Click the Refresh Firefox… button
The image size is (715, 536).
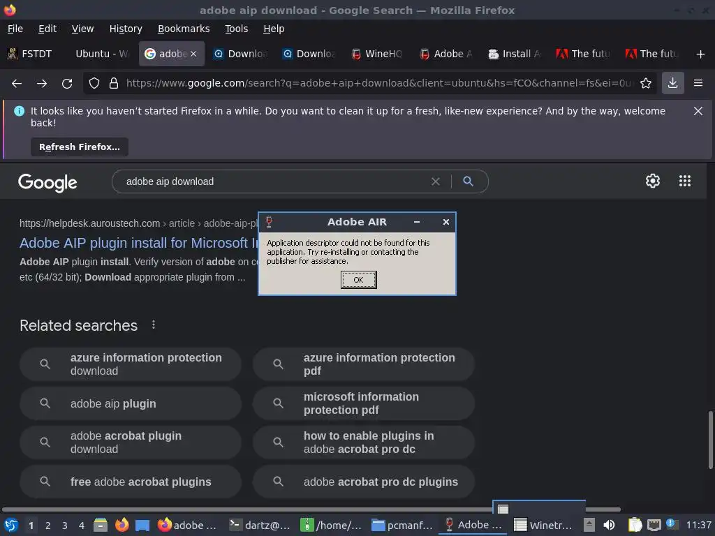[x=80, y=147]
